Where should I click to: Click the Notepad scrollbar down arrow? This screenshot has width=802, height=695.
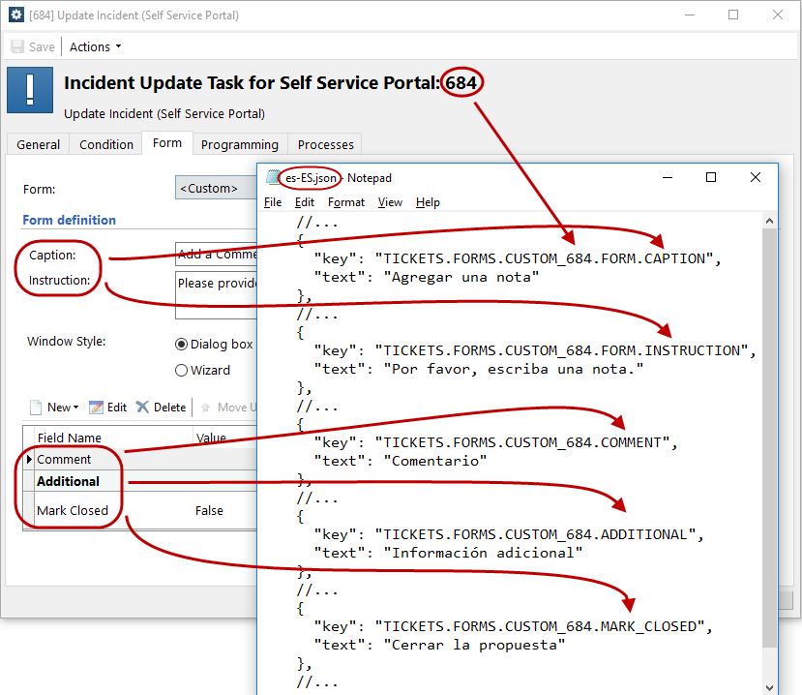(769, 687)
